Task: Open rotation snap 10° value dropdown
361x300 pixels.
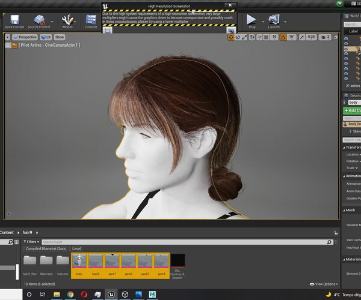Action: pyautogui.click(x=292, y=37)
